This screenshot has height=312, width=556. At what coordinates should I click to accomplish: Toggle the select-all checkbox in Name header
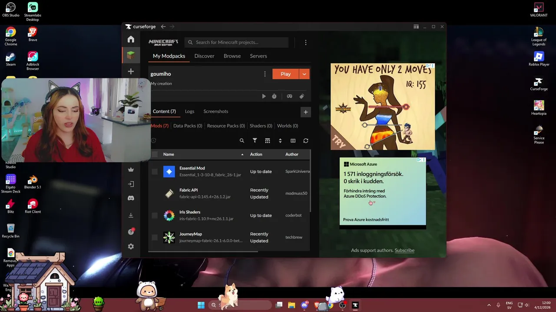[155, 154]
